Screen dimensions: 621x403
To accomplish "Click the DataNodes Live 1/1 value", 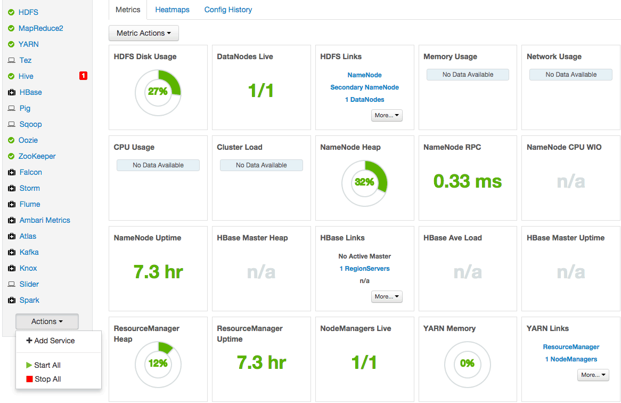I will [260, 91].
